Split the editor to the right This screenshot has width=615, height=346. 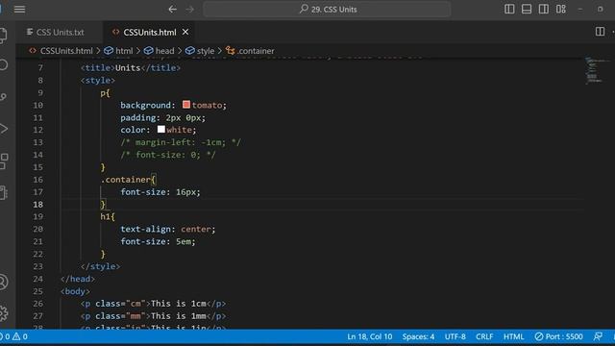(600, 32)
